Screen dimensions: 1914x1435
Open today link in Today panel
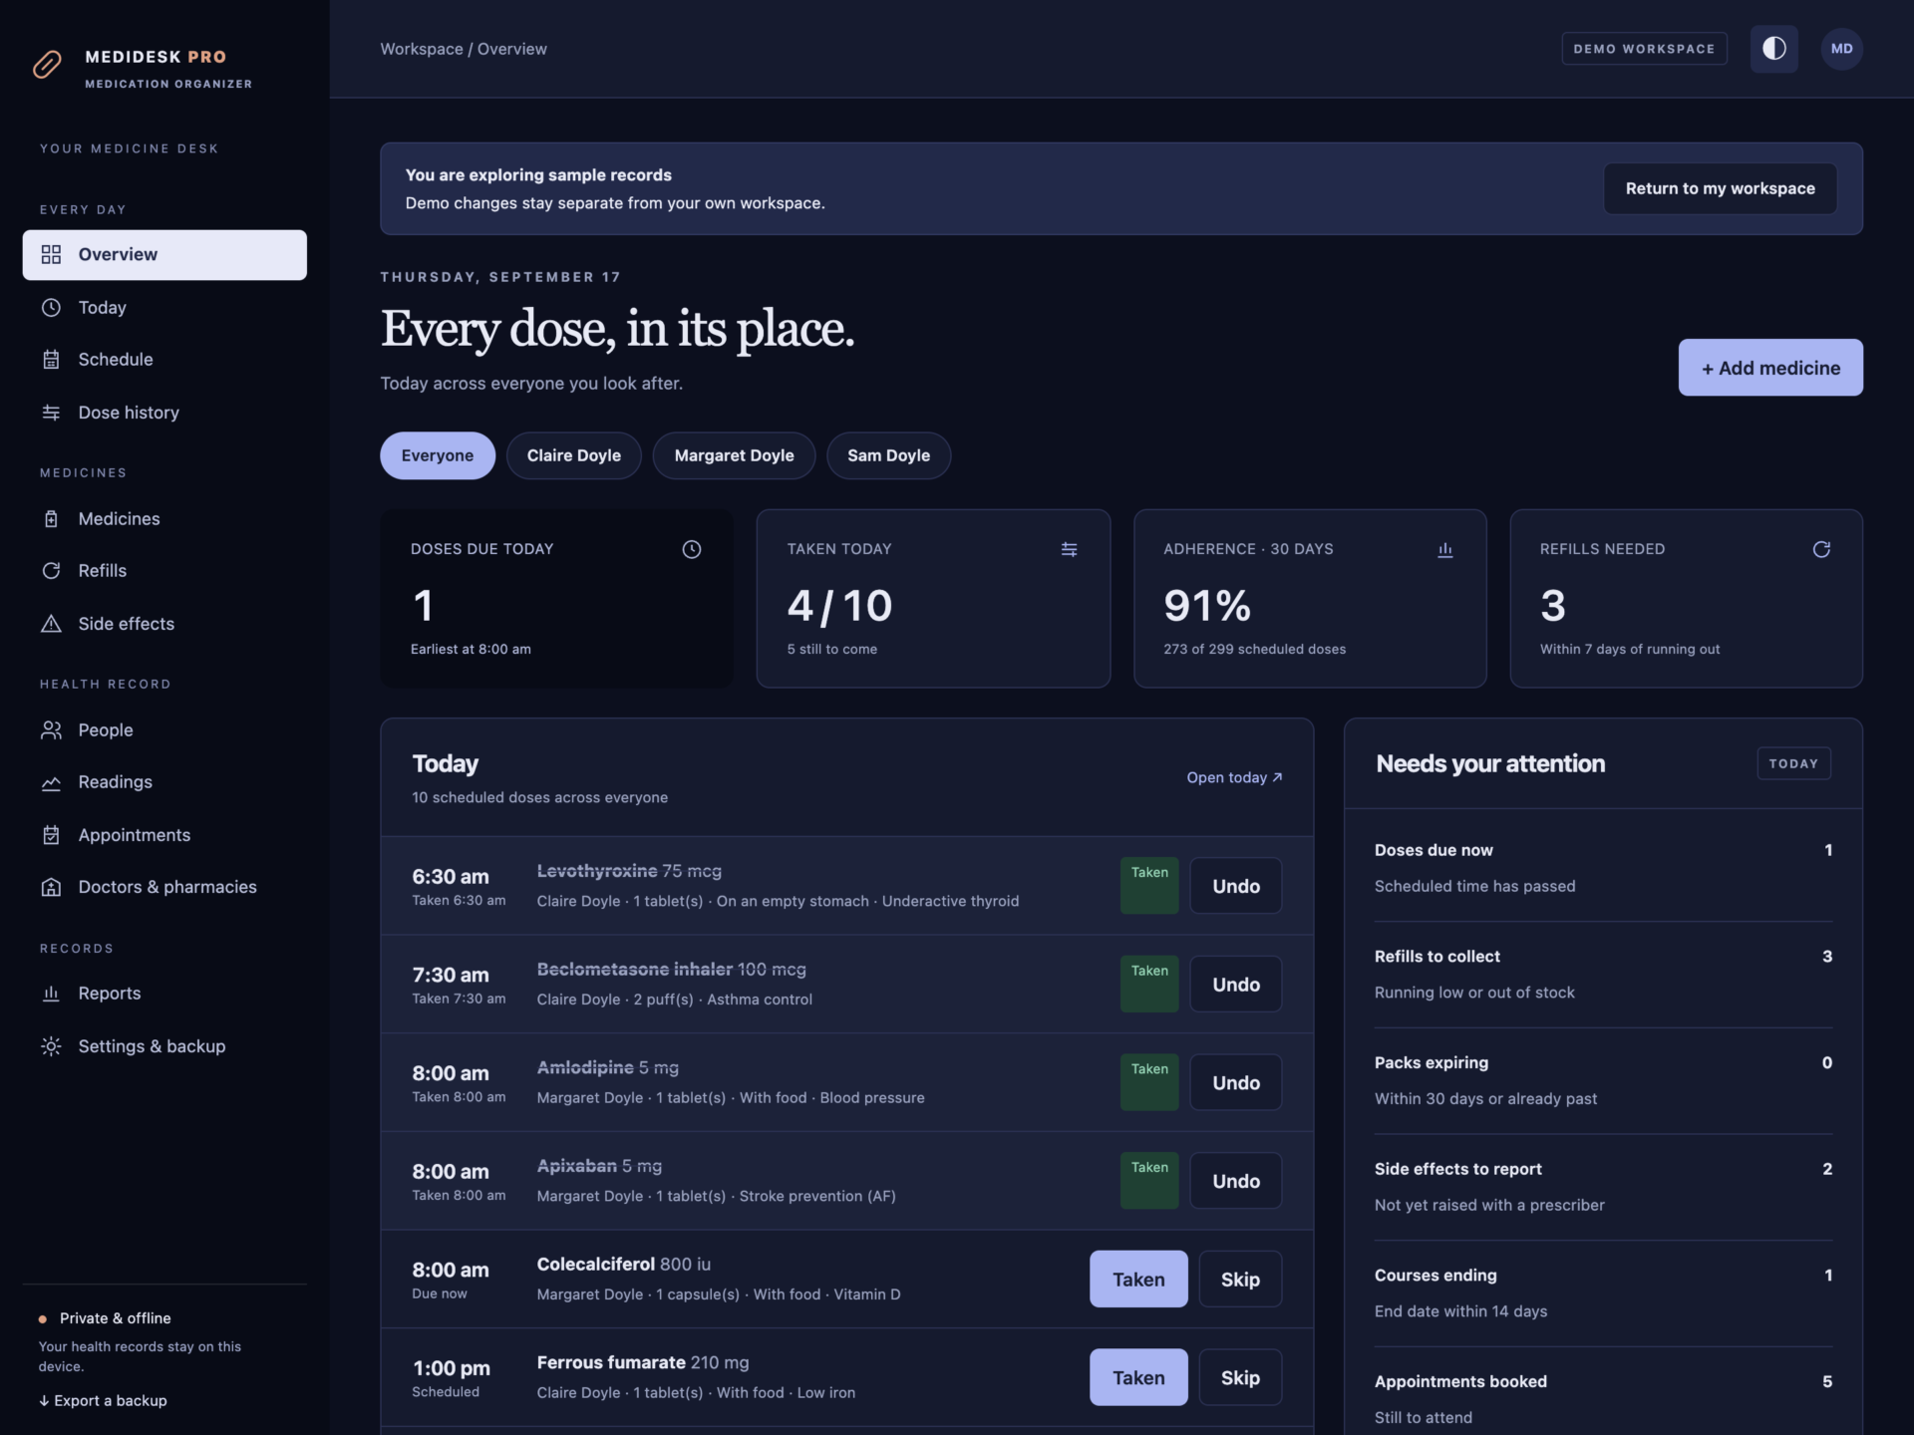coord(1234,777)
